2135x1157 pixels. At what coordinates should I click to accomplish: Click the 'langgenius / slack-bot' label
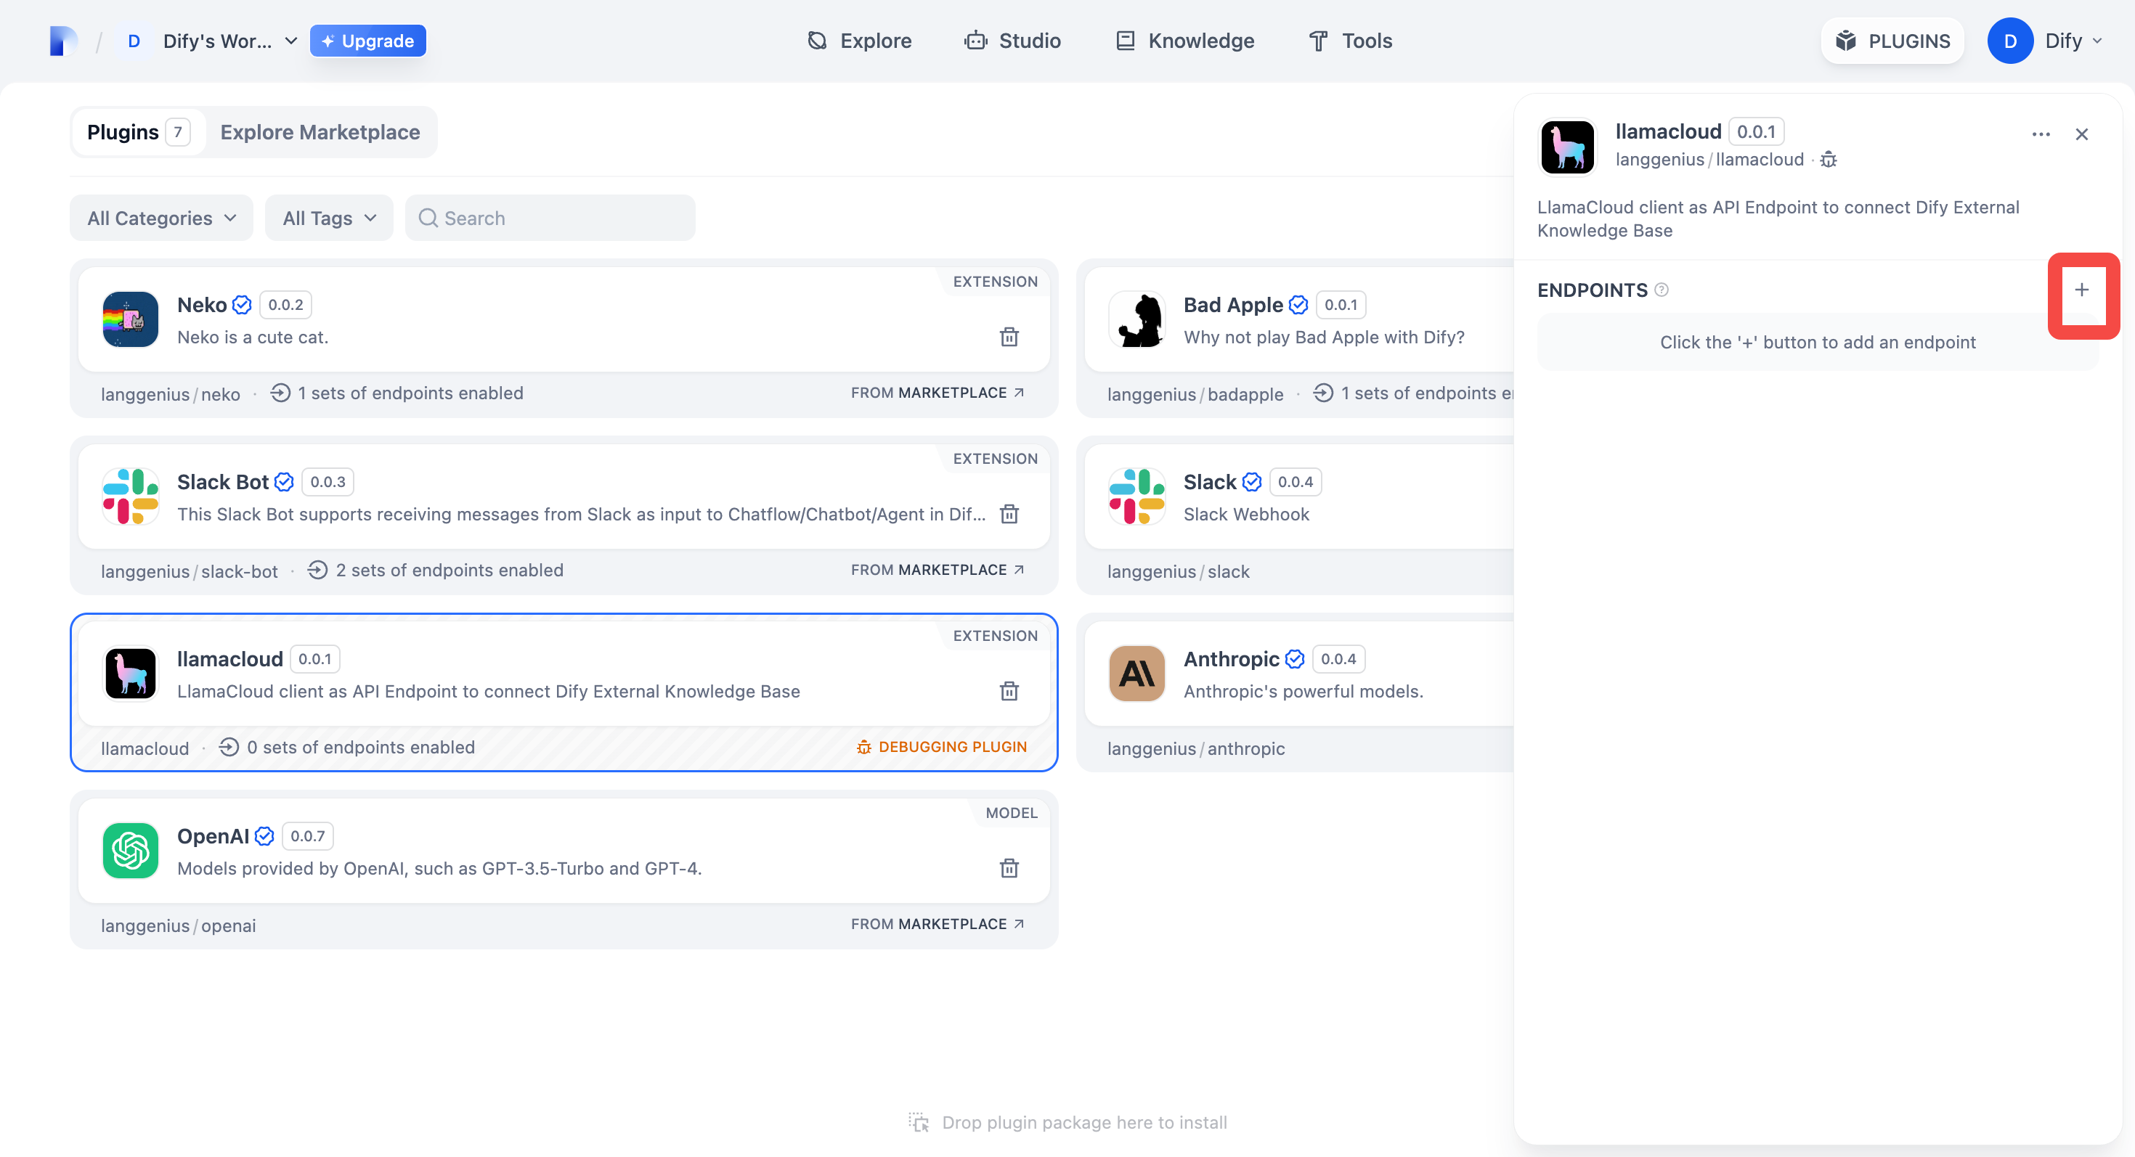pyautogui.click(x=190, y=571)
